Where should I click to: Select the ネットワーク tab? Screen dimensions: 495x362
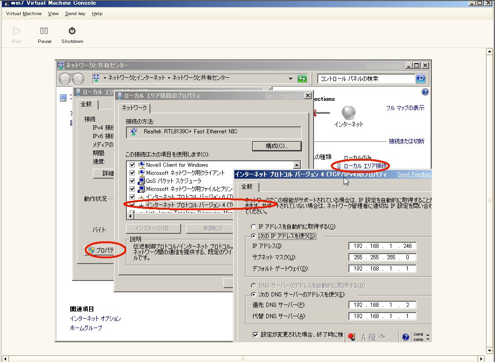134,108
